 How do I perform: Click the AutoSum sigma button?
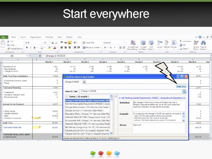[186, 41]
